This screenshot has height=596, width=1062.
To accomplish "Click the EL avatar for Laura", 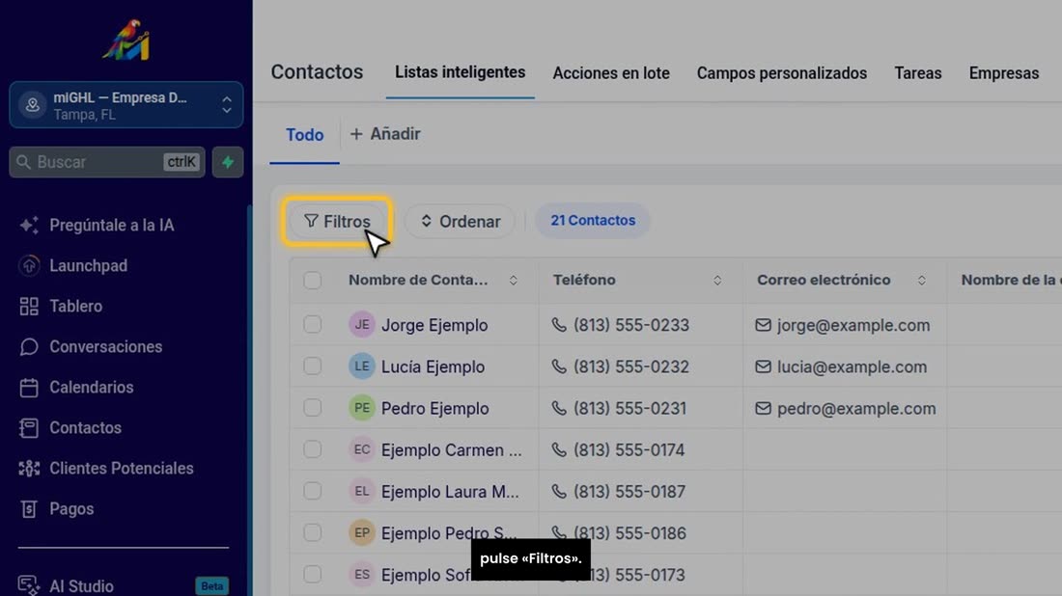I will pos(362,492).
